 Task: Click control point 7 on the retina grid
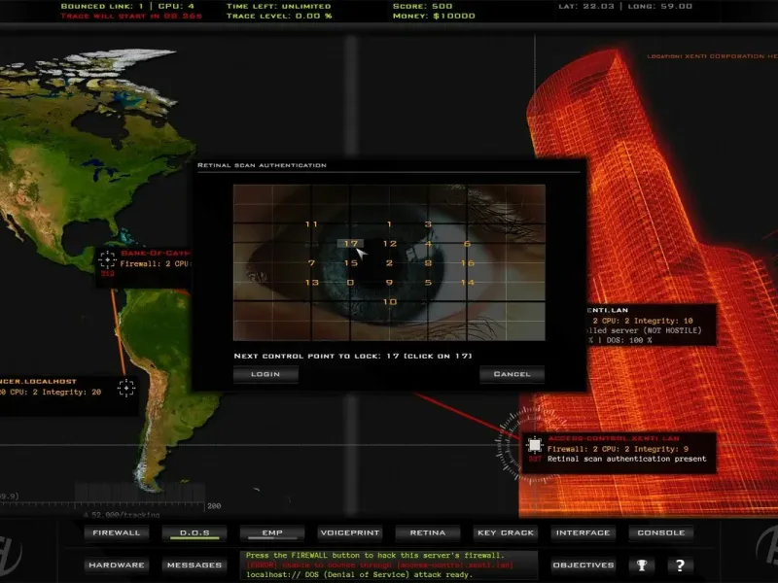pos(311,262)
